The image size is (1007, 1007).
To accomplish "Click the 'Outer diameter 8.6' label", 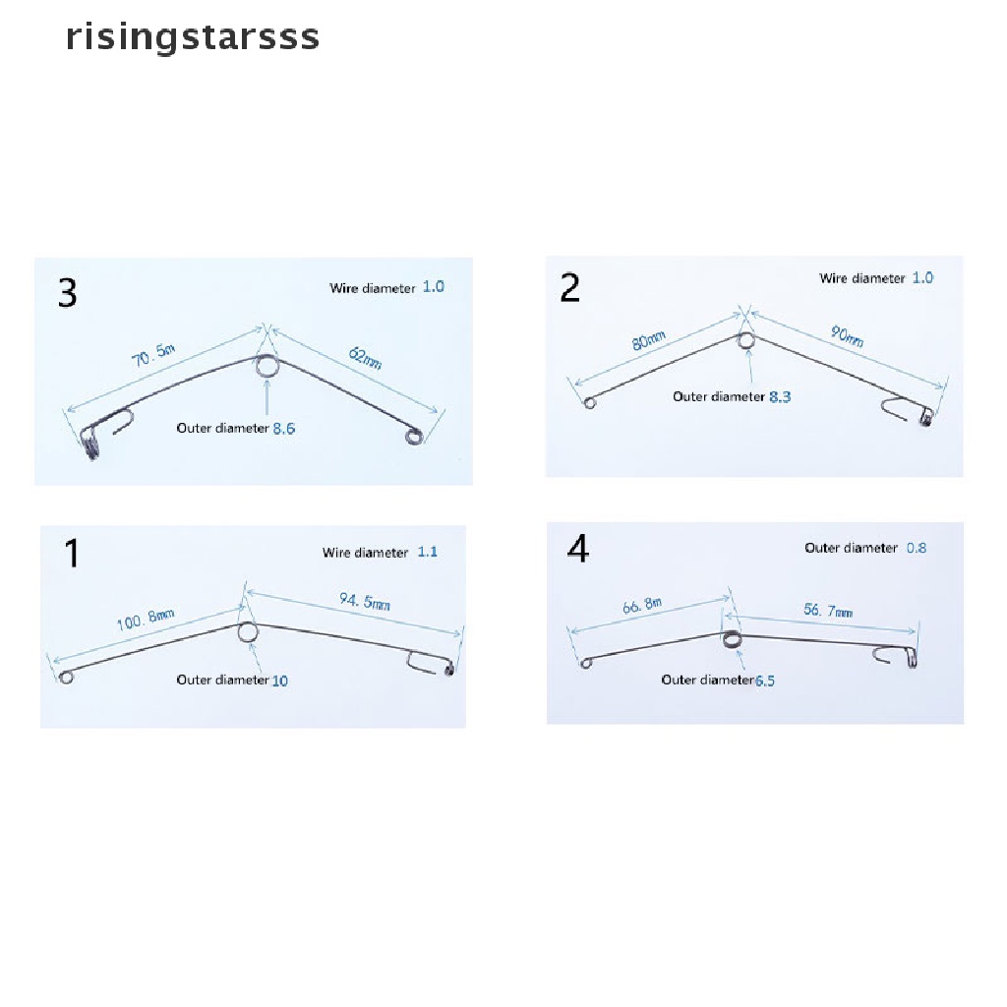I will pyautogui.click(x=235, y=428).
